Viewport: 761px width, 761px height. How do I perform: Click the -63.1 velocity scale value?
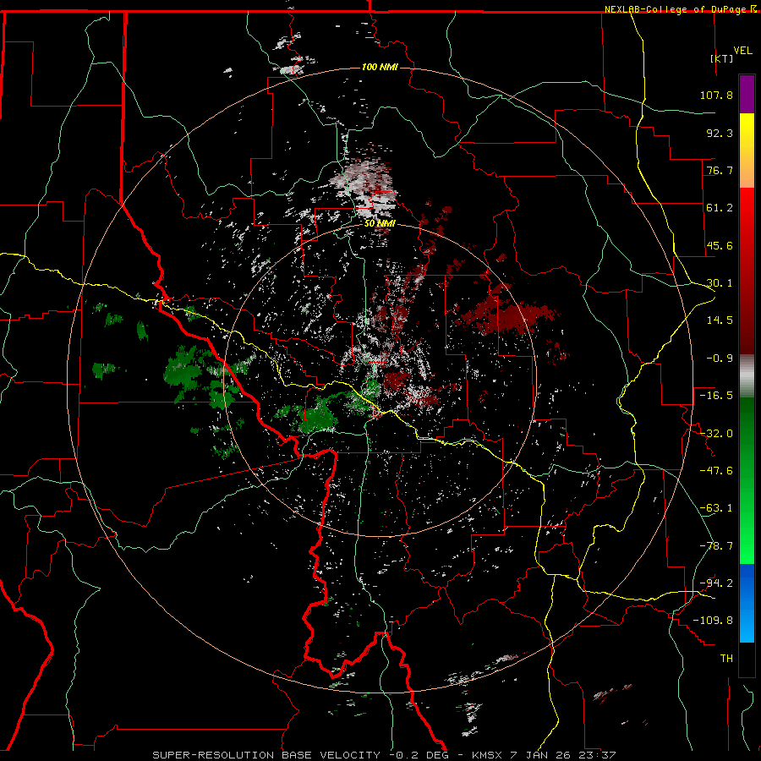716,508
